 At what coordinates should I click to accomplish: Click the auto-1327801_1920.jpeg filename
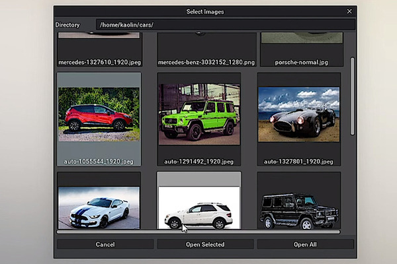tap(298, 161)
